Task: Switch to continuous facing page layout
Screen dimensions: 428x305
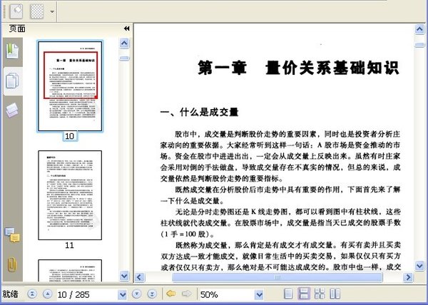Action: 320,294
